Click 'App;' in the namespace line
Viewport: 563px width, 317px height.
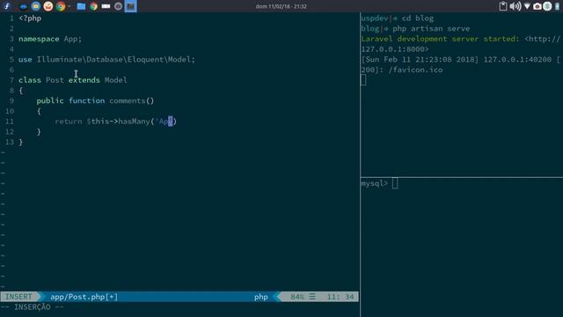click(73, 39)
